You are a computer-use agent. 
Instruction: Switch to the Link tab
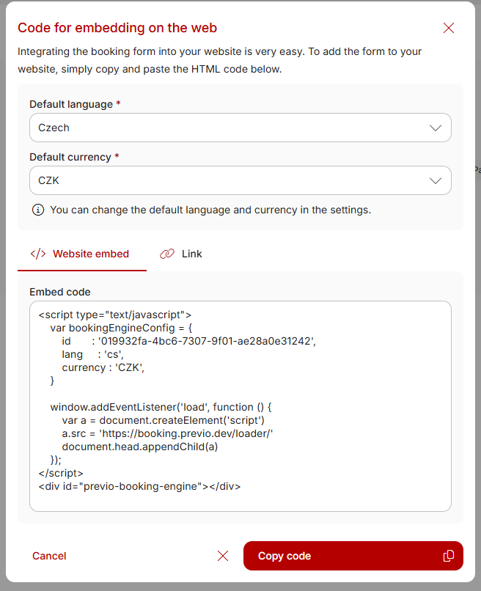[181, 254]
